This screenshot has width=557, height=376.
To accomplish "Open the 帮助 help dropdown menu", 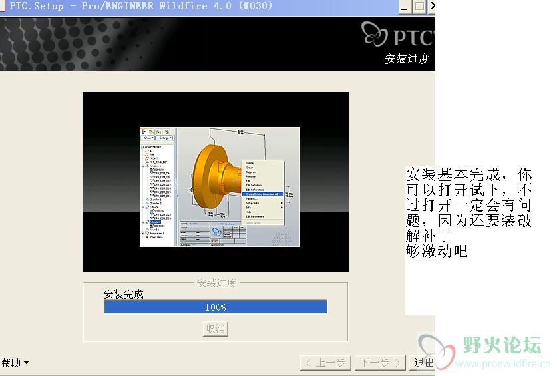I will click(15, 363).
